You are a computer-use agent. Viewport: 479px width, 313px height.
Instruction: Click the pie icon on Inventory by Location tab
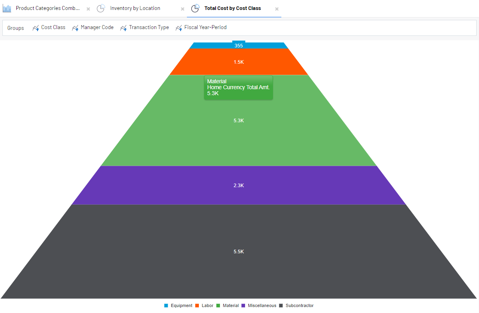[x=101, y=8]
